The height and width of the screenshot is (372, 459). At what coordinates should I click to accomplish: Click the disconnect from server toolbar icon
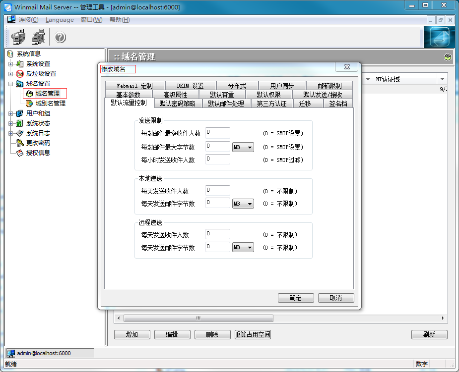38,37
